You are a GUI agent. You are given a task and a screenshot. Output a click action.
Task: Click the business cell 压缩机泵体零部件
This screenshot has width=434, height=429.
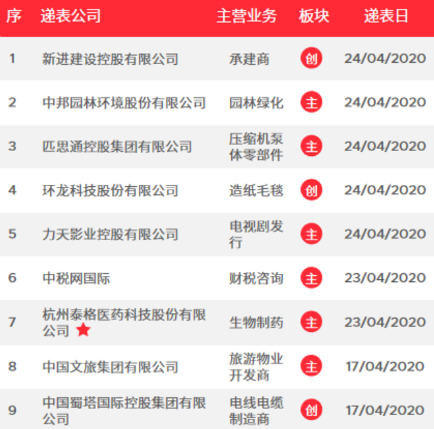(256, 147)
